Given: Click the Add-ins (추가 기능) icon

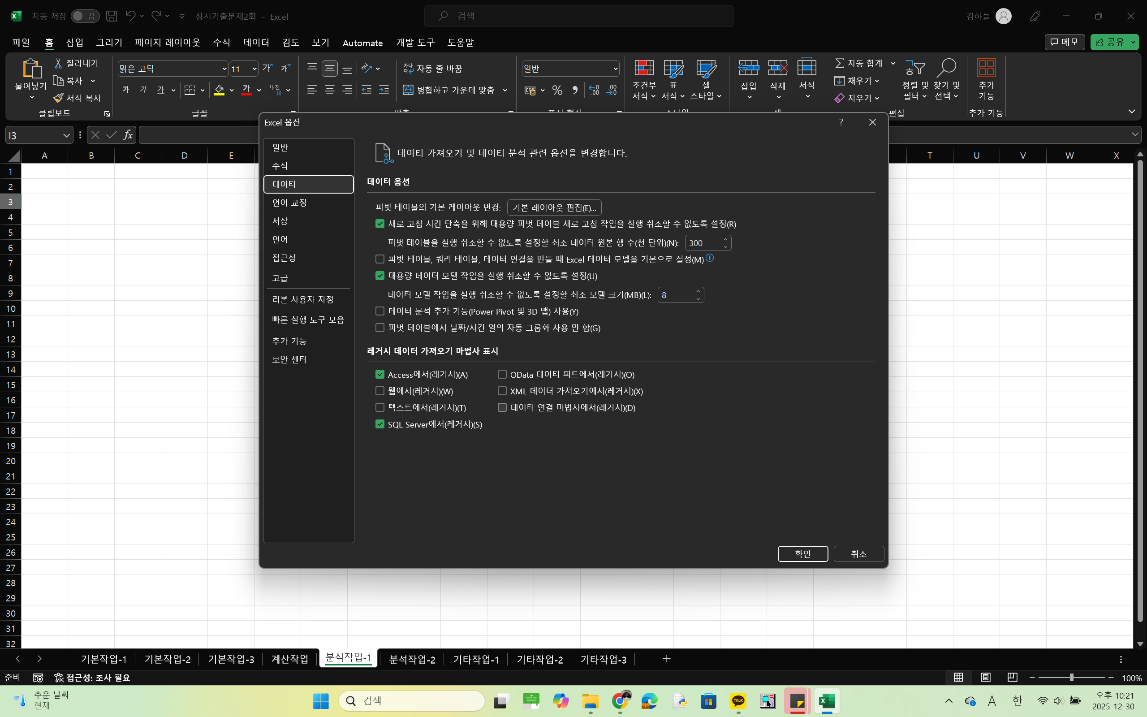Looking at the screenshot, I should 986,68.
